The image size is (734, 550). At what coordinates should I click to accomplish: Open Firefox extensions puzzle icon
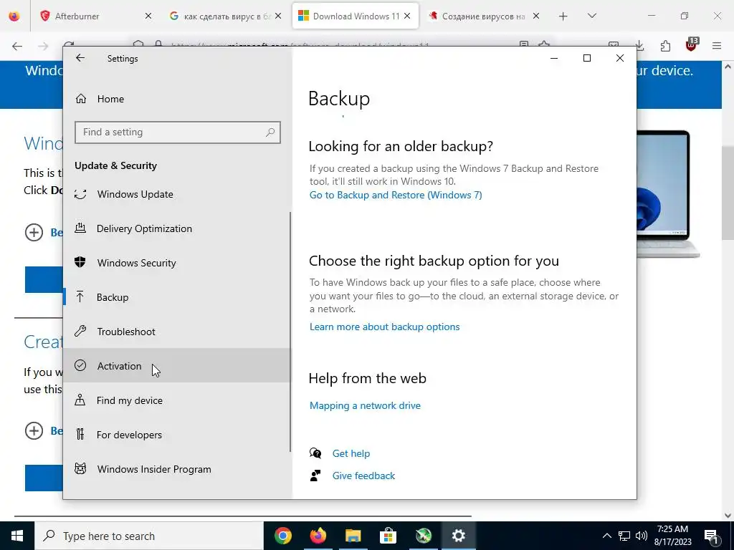coord(665,46)
